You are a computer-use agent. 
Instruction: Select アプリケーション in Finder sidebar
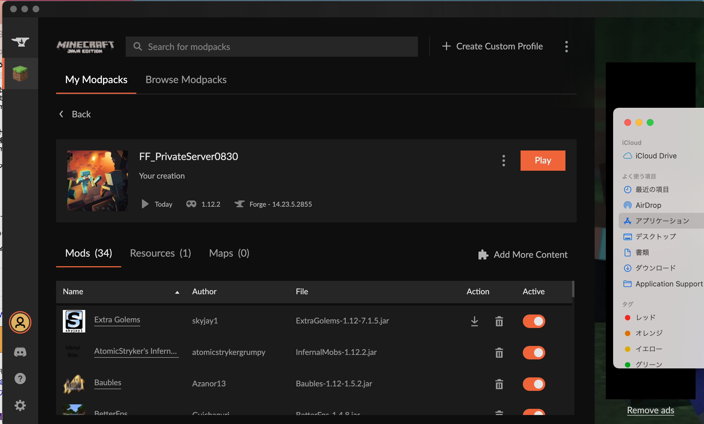[661, 221]
